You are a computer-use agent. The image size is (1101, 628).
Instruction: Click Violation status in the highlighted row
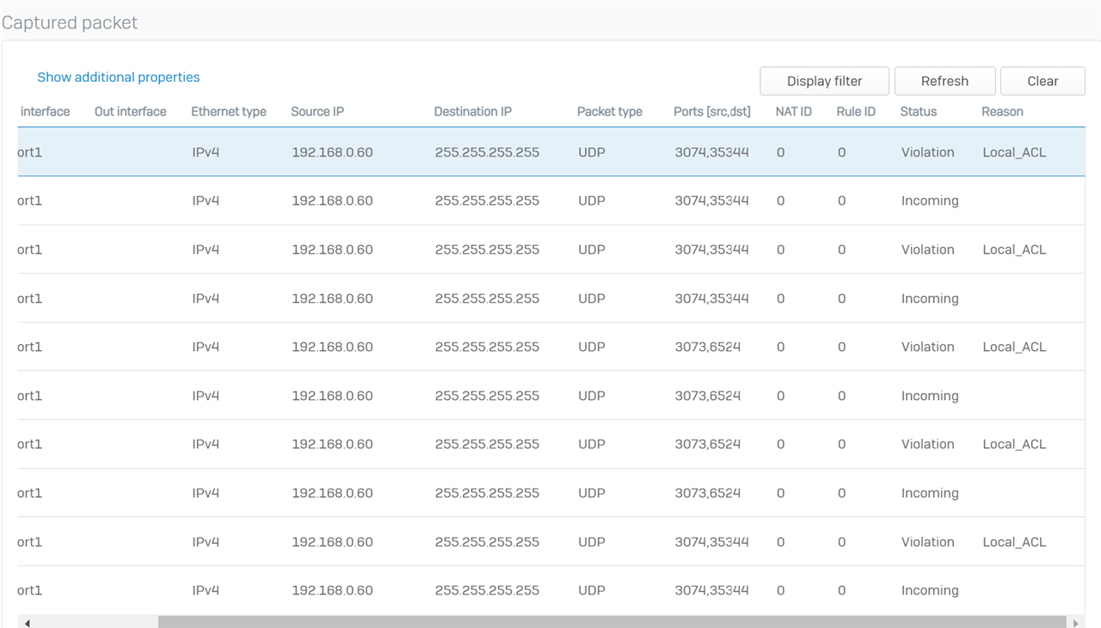(x=928, y=152)
